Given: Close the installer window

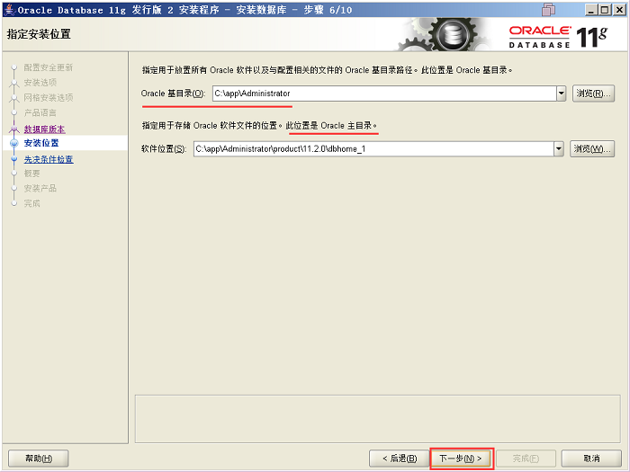Looking at the screenshot, I should pyautogui.click(x=619, y=10).
